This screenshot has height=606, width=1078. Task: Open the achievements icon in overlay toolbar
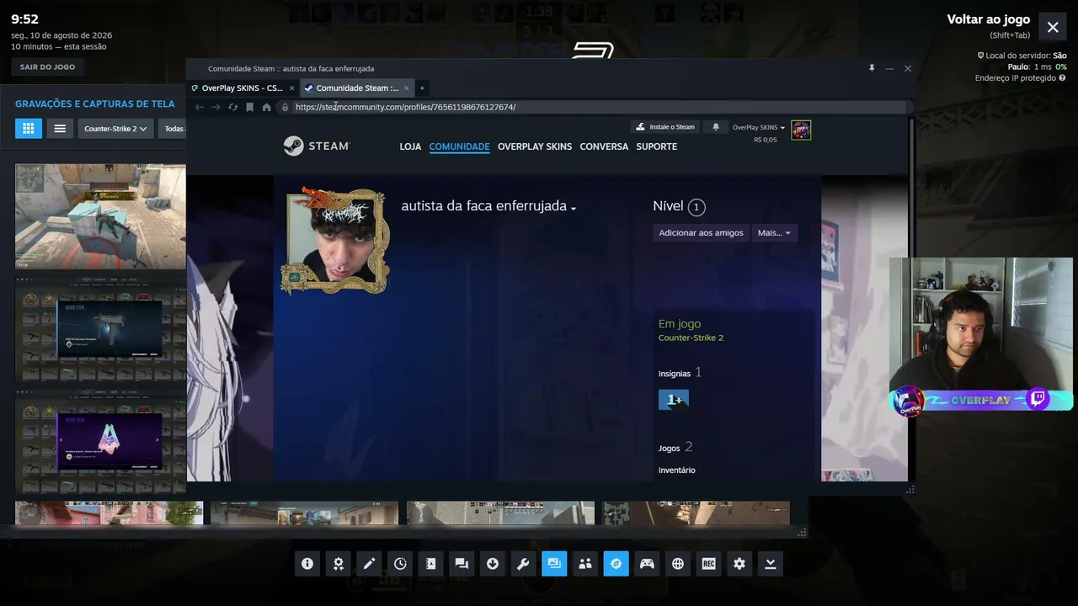coord(339,564)
